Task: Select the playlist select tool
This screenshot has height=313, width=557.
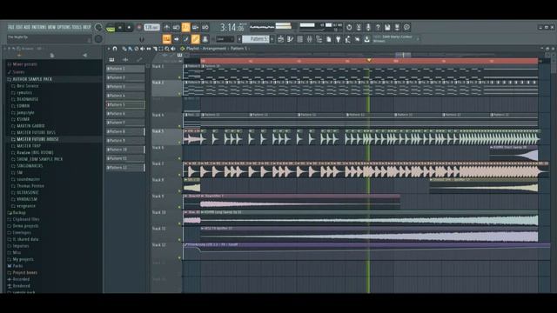Action: [160, 49]
